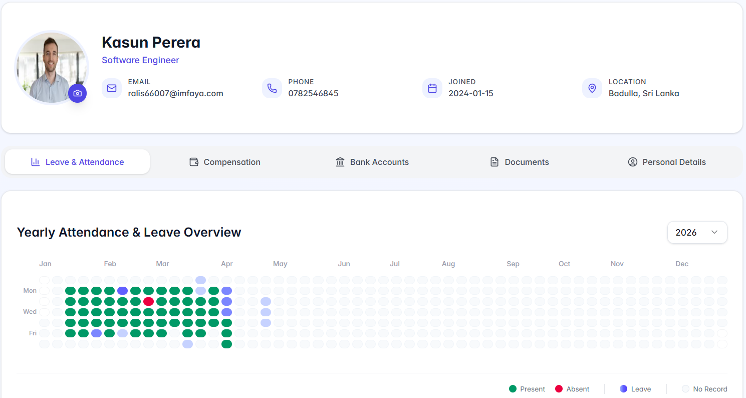Click the Mar month label

(162, 264)
